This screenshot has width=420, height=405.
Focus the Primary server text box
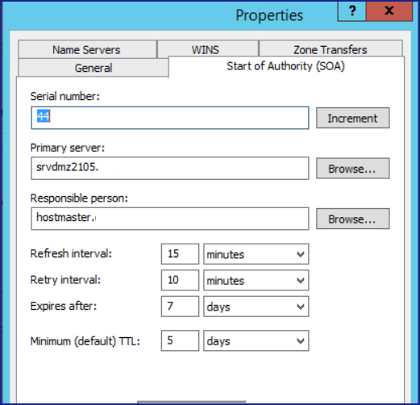coord(170,169)
